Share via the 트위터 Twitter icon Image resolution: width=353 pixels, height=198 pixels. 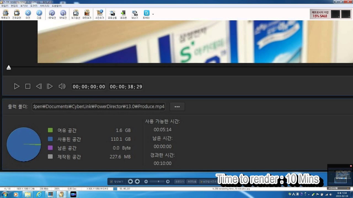146,14
